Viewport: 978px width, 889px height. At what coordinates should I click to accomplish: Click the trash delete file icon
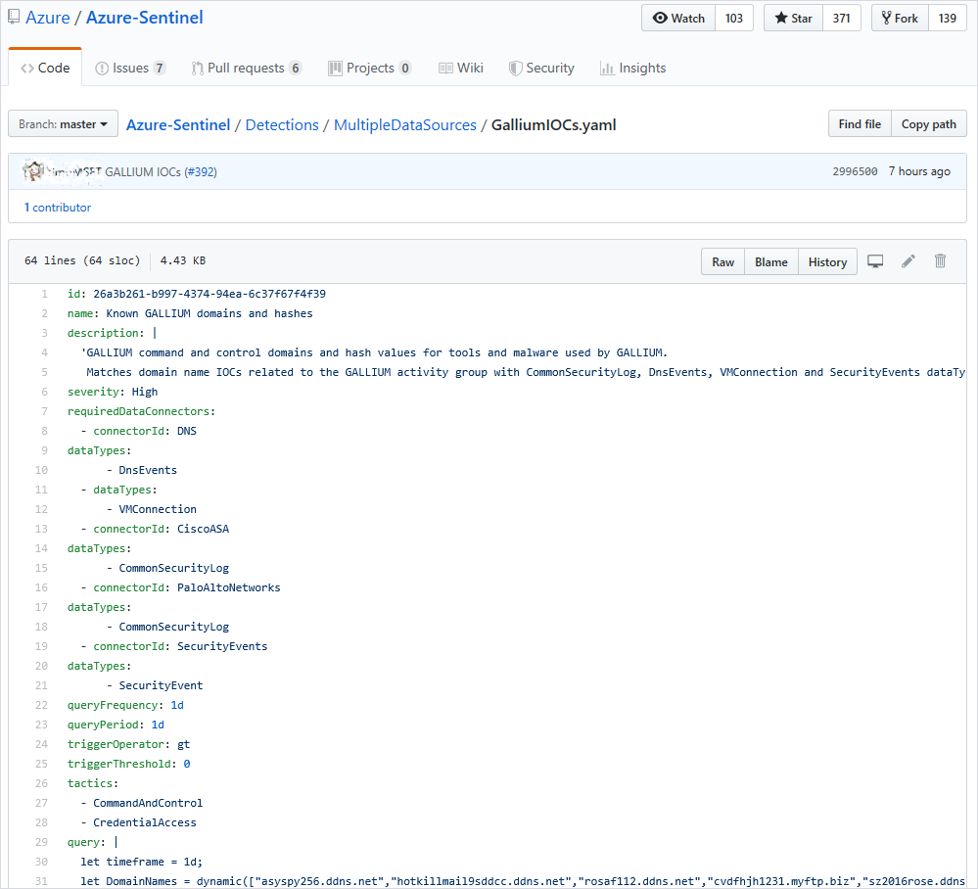click(940, 261)
